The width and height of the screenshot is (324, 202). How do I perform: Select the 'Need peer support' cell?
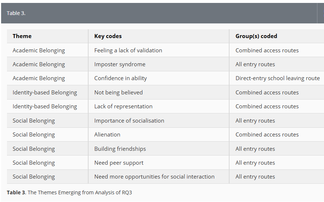click(119, 163)
